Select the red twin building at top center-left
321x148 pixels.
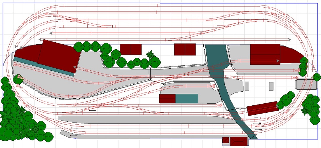[131, 49]
